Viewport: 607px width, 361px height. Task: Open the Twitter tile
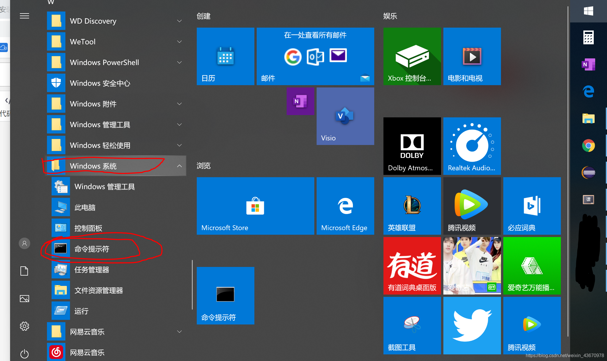coord(472,326)
